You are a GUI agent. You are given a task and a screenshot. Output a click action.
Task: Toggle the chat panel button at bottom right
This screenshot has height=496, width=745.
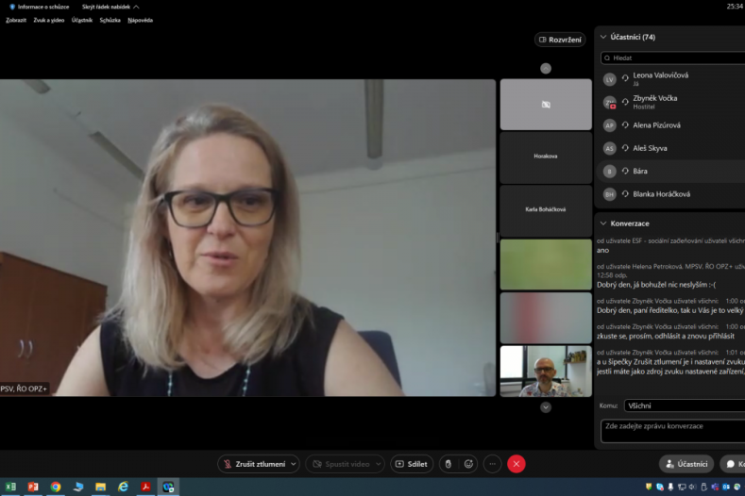click(734, 464)
